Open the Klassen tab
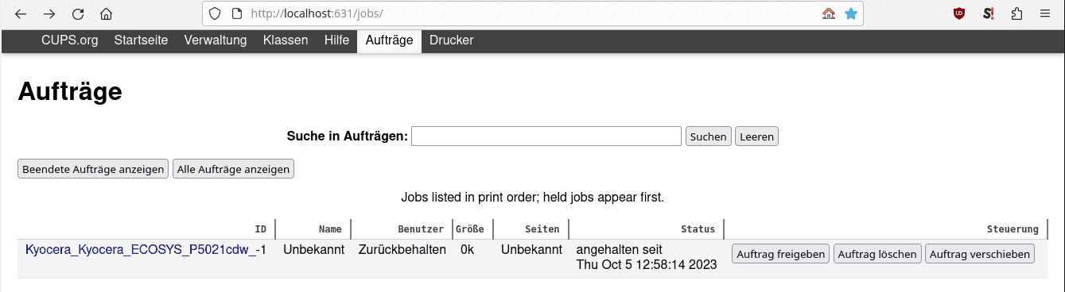This screenshot has width=1065, height=292. [286, 40]
